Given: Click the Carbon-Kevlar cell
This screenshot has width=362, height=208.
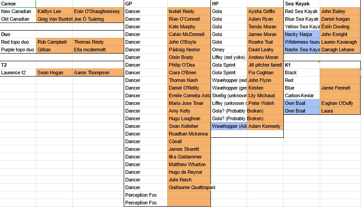Looking at the screenshot, I should [x=302, y=96].
